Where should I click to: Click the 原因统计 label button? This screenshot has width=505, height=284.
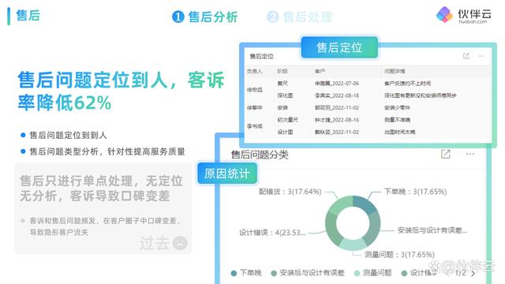click(x=227, y=174)
